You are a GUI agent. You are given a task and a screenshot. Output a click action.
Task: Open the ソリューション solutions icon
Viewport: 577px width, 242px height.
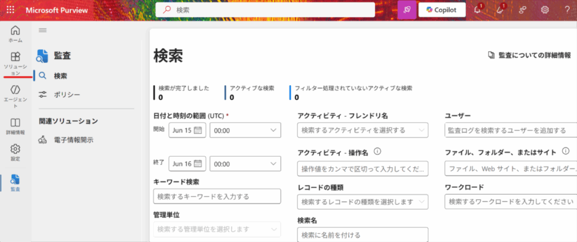(x=16, y=63)
